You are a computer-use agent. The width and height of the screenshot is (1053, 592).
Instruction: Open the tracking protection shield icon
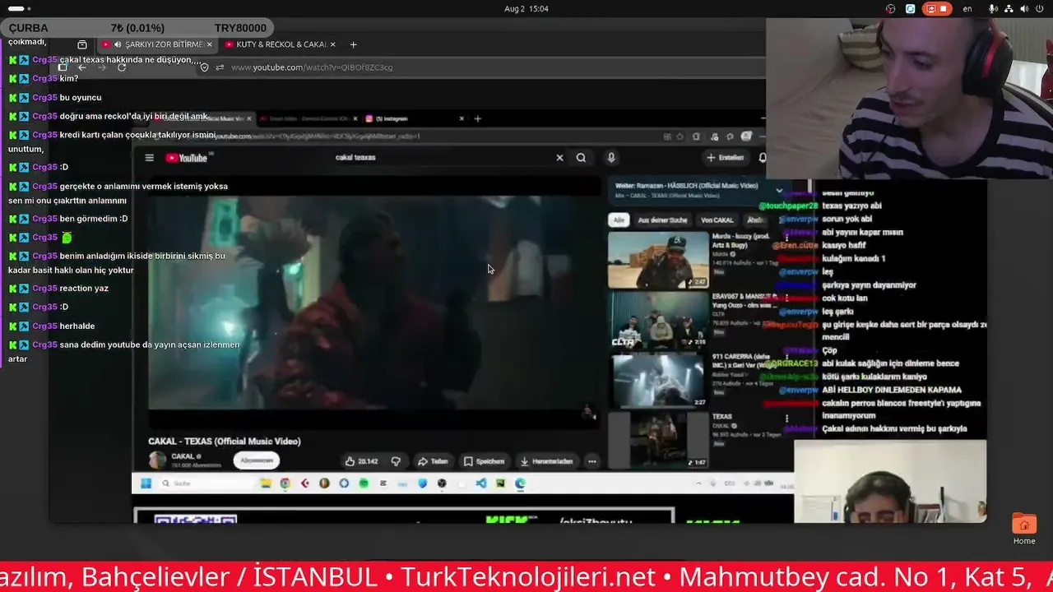(x=205, y=67)
